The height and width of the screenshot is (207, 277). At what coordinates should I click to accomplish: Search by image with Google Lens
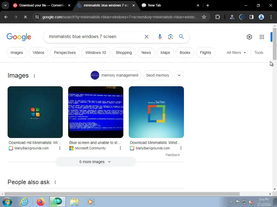pyautogui.click(x=170, y=37)
